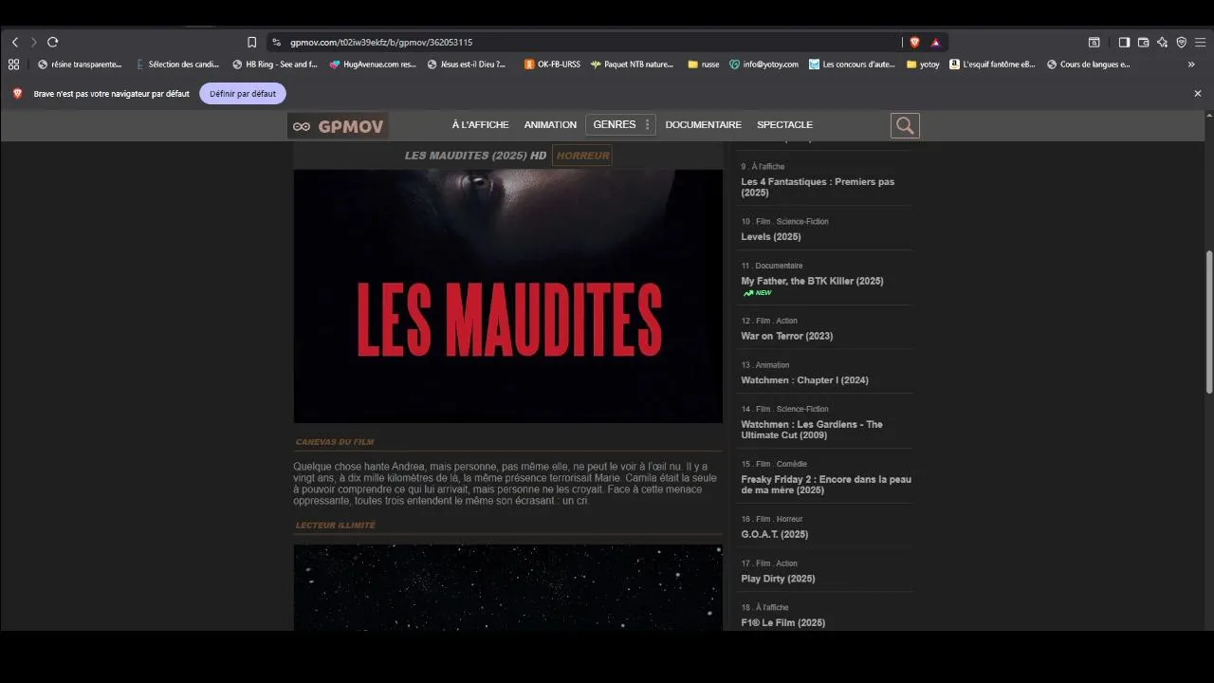The width and height of the screenshot is (1214, 683).
Task: Click the HORREUR genre tag
Action: click(x=582, y=156)
